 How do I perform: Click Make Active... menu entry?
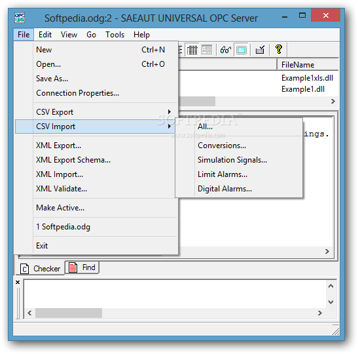tap(96, 208)
